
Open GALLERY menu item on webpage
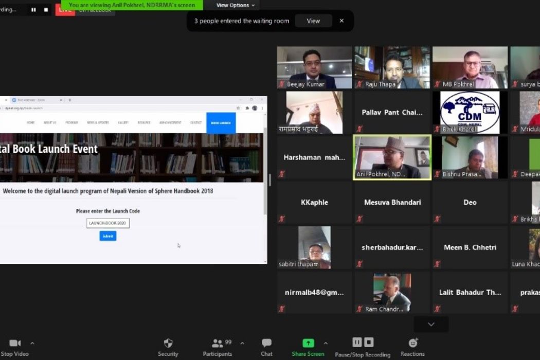123,122
